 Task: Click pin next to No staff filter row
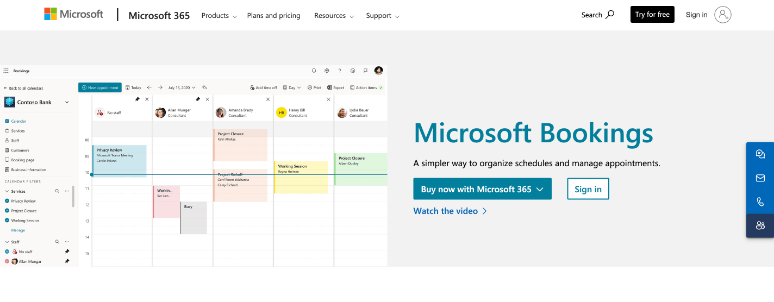click(67, 251)
